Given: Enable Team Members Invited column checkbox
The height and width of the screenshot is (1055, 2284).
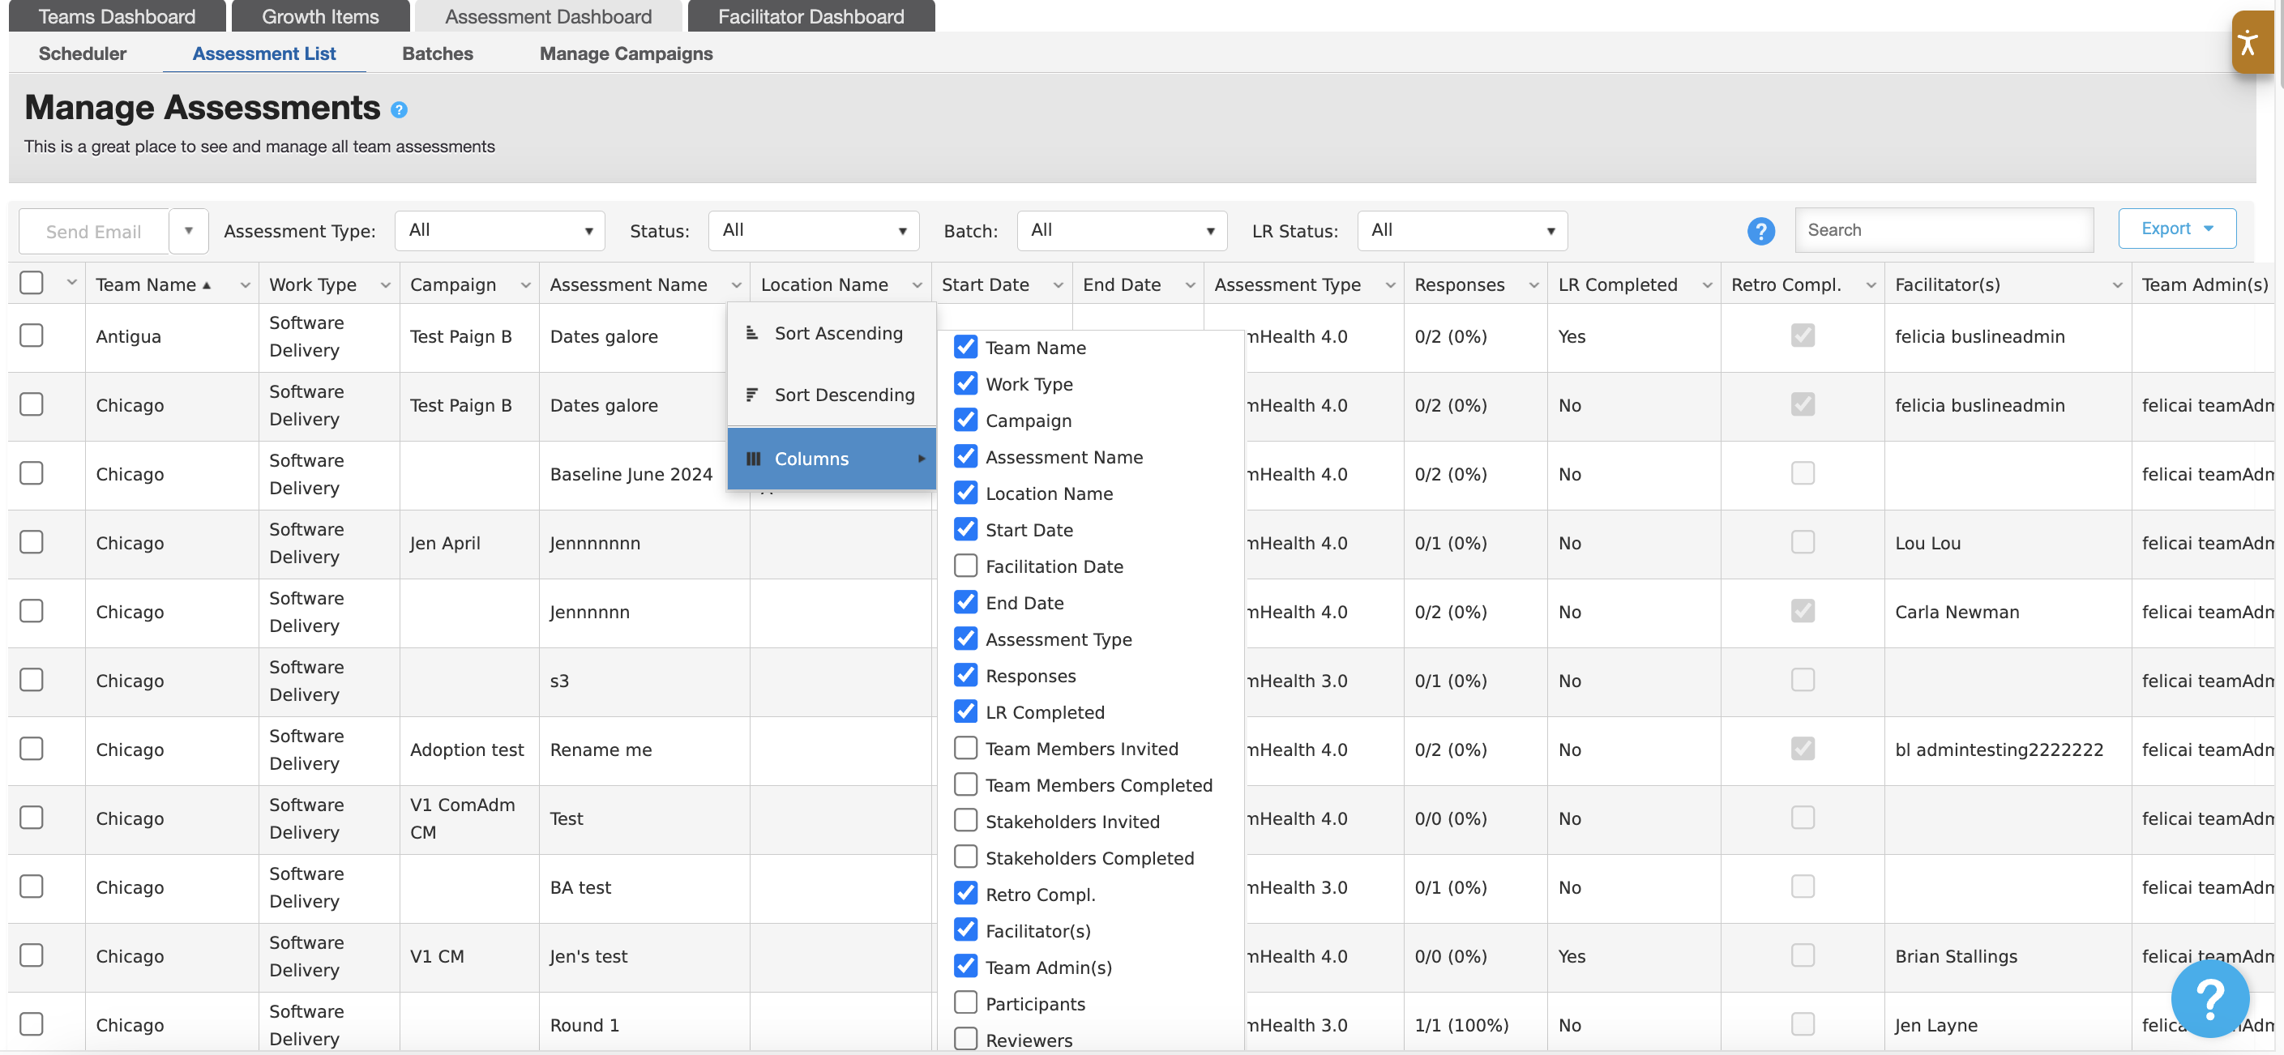Looking at the screenshot, I should click(965, 748).
